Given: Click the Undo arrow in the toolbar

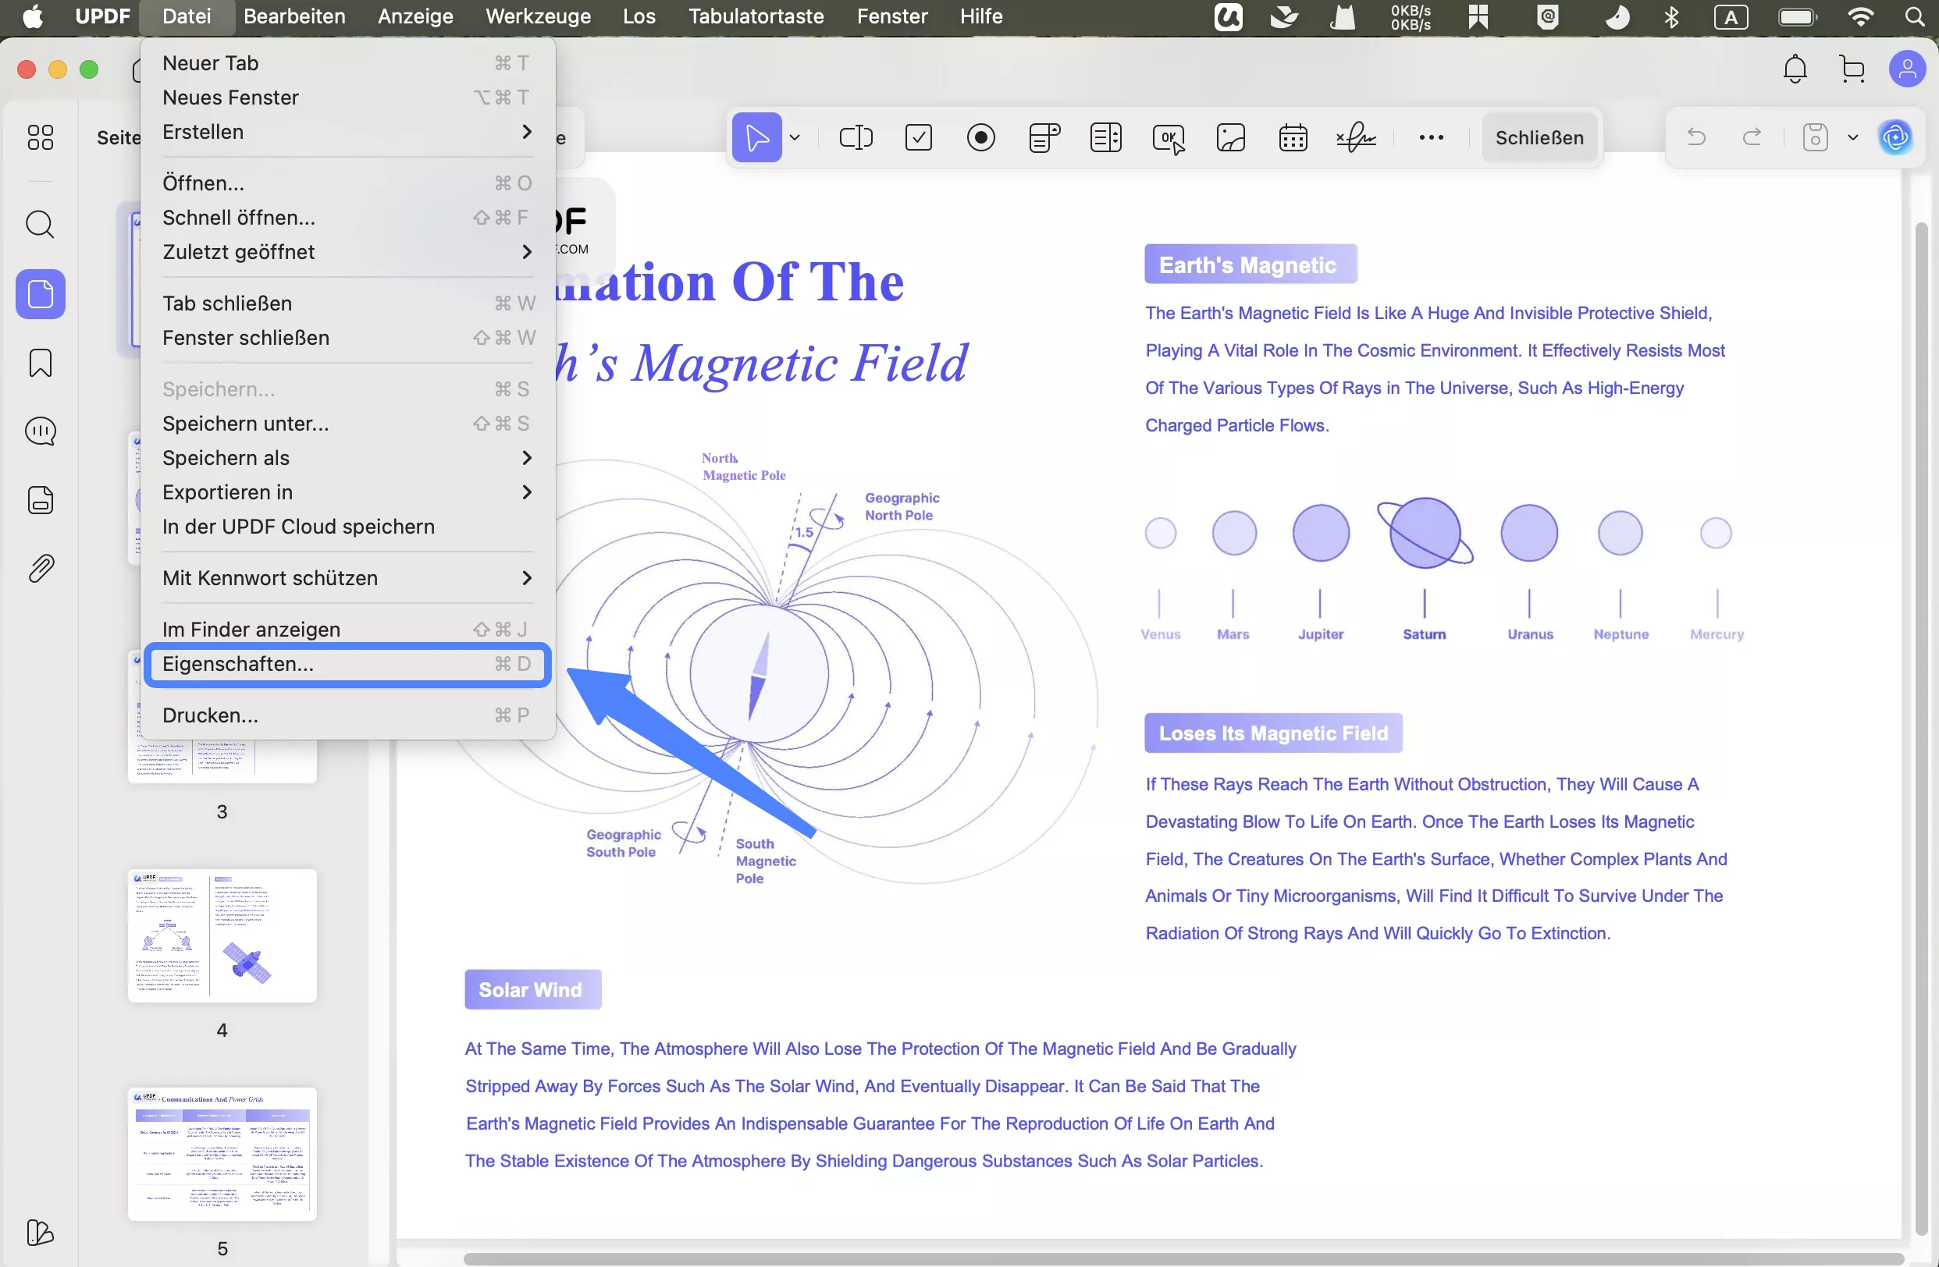Looking at the screenshot, I should tap(1696, 137).
